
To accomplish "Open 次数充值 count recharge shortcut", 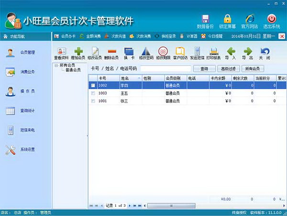I will coord(115,36).
